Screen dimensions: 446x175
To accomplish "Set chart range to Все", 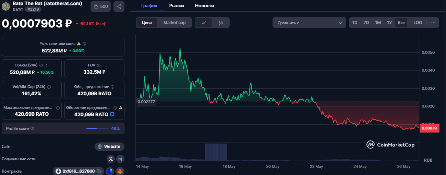I will click(x=401, y=23).
